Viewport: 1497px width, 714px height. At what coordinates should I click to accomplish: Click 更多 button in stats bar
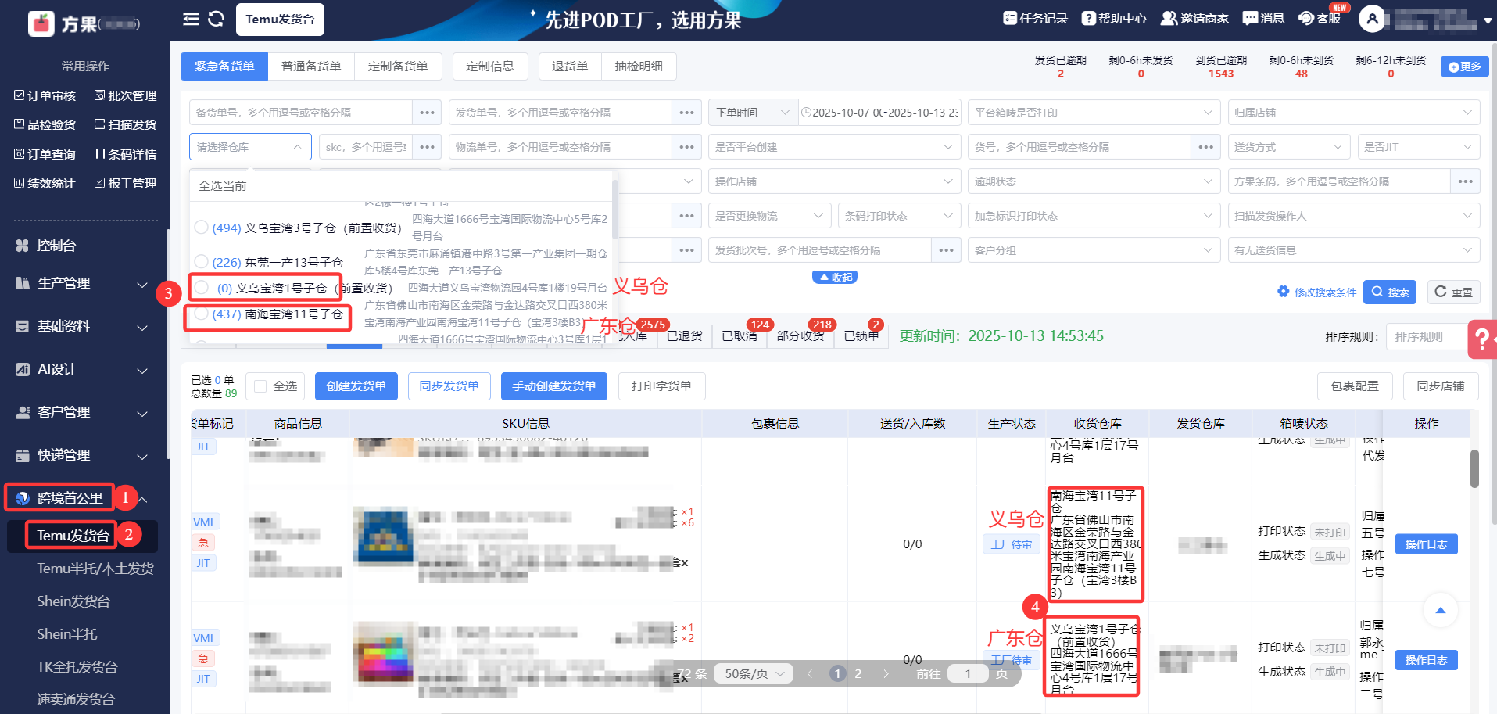coord(1464,66)
